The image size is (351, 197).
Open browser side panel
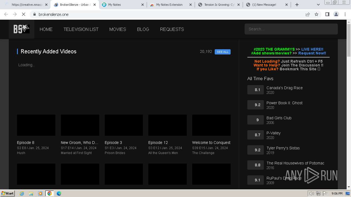pos(327,14)
